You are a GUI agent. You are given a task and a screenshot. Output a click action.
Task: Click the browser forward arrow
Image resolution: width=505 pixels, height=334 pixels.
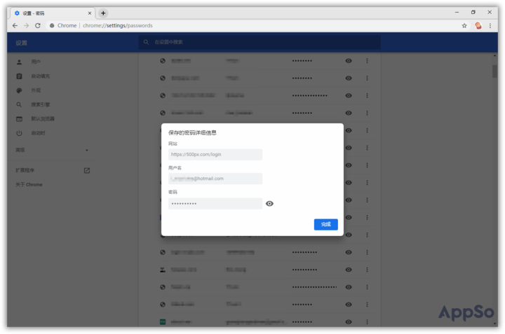coord(27,26)
